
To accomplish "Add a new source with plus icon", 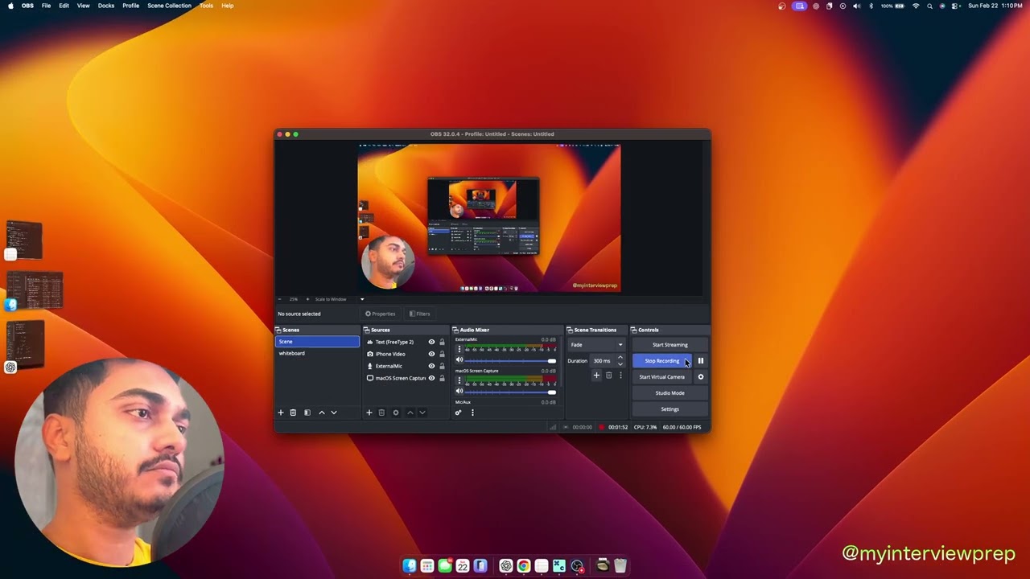I will pos(369,413).
